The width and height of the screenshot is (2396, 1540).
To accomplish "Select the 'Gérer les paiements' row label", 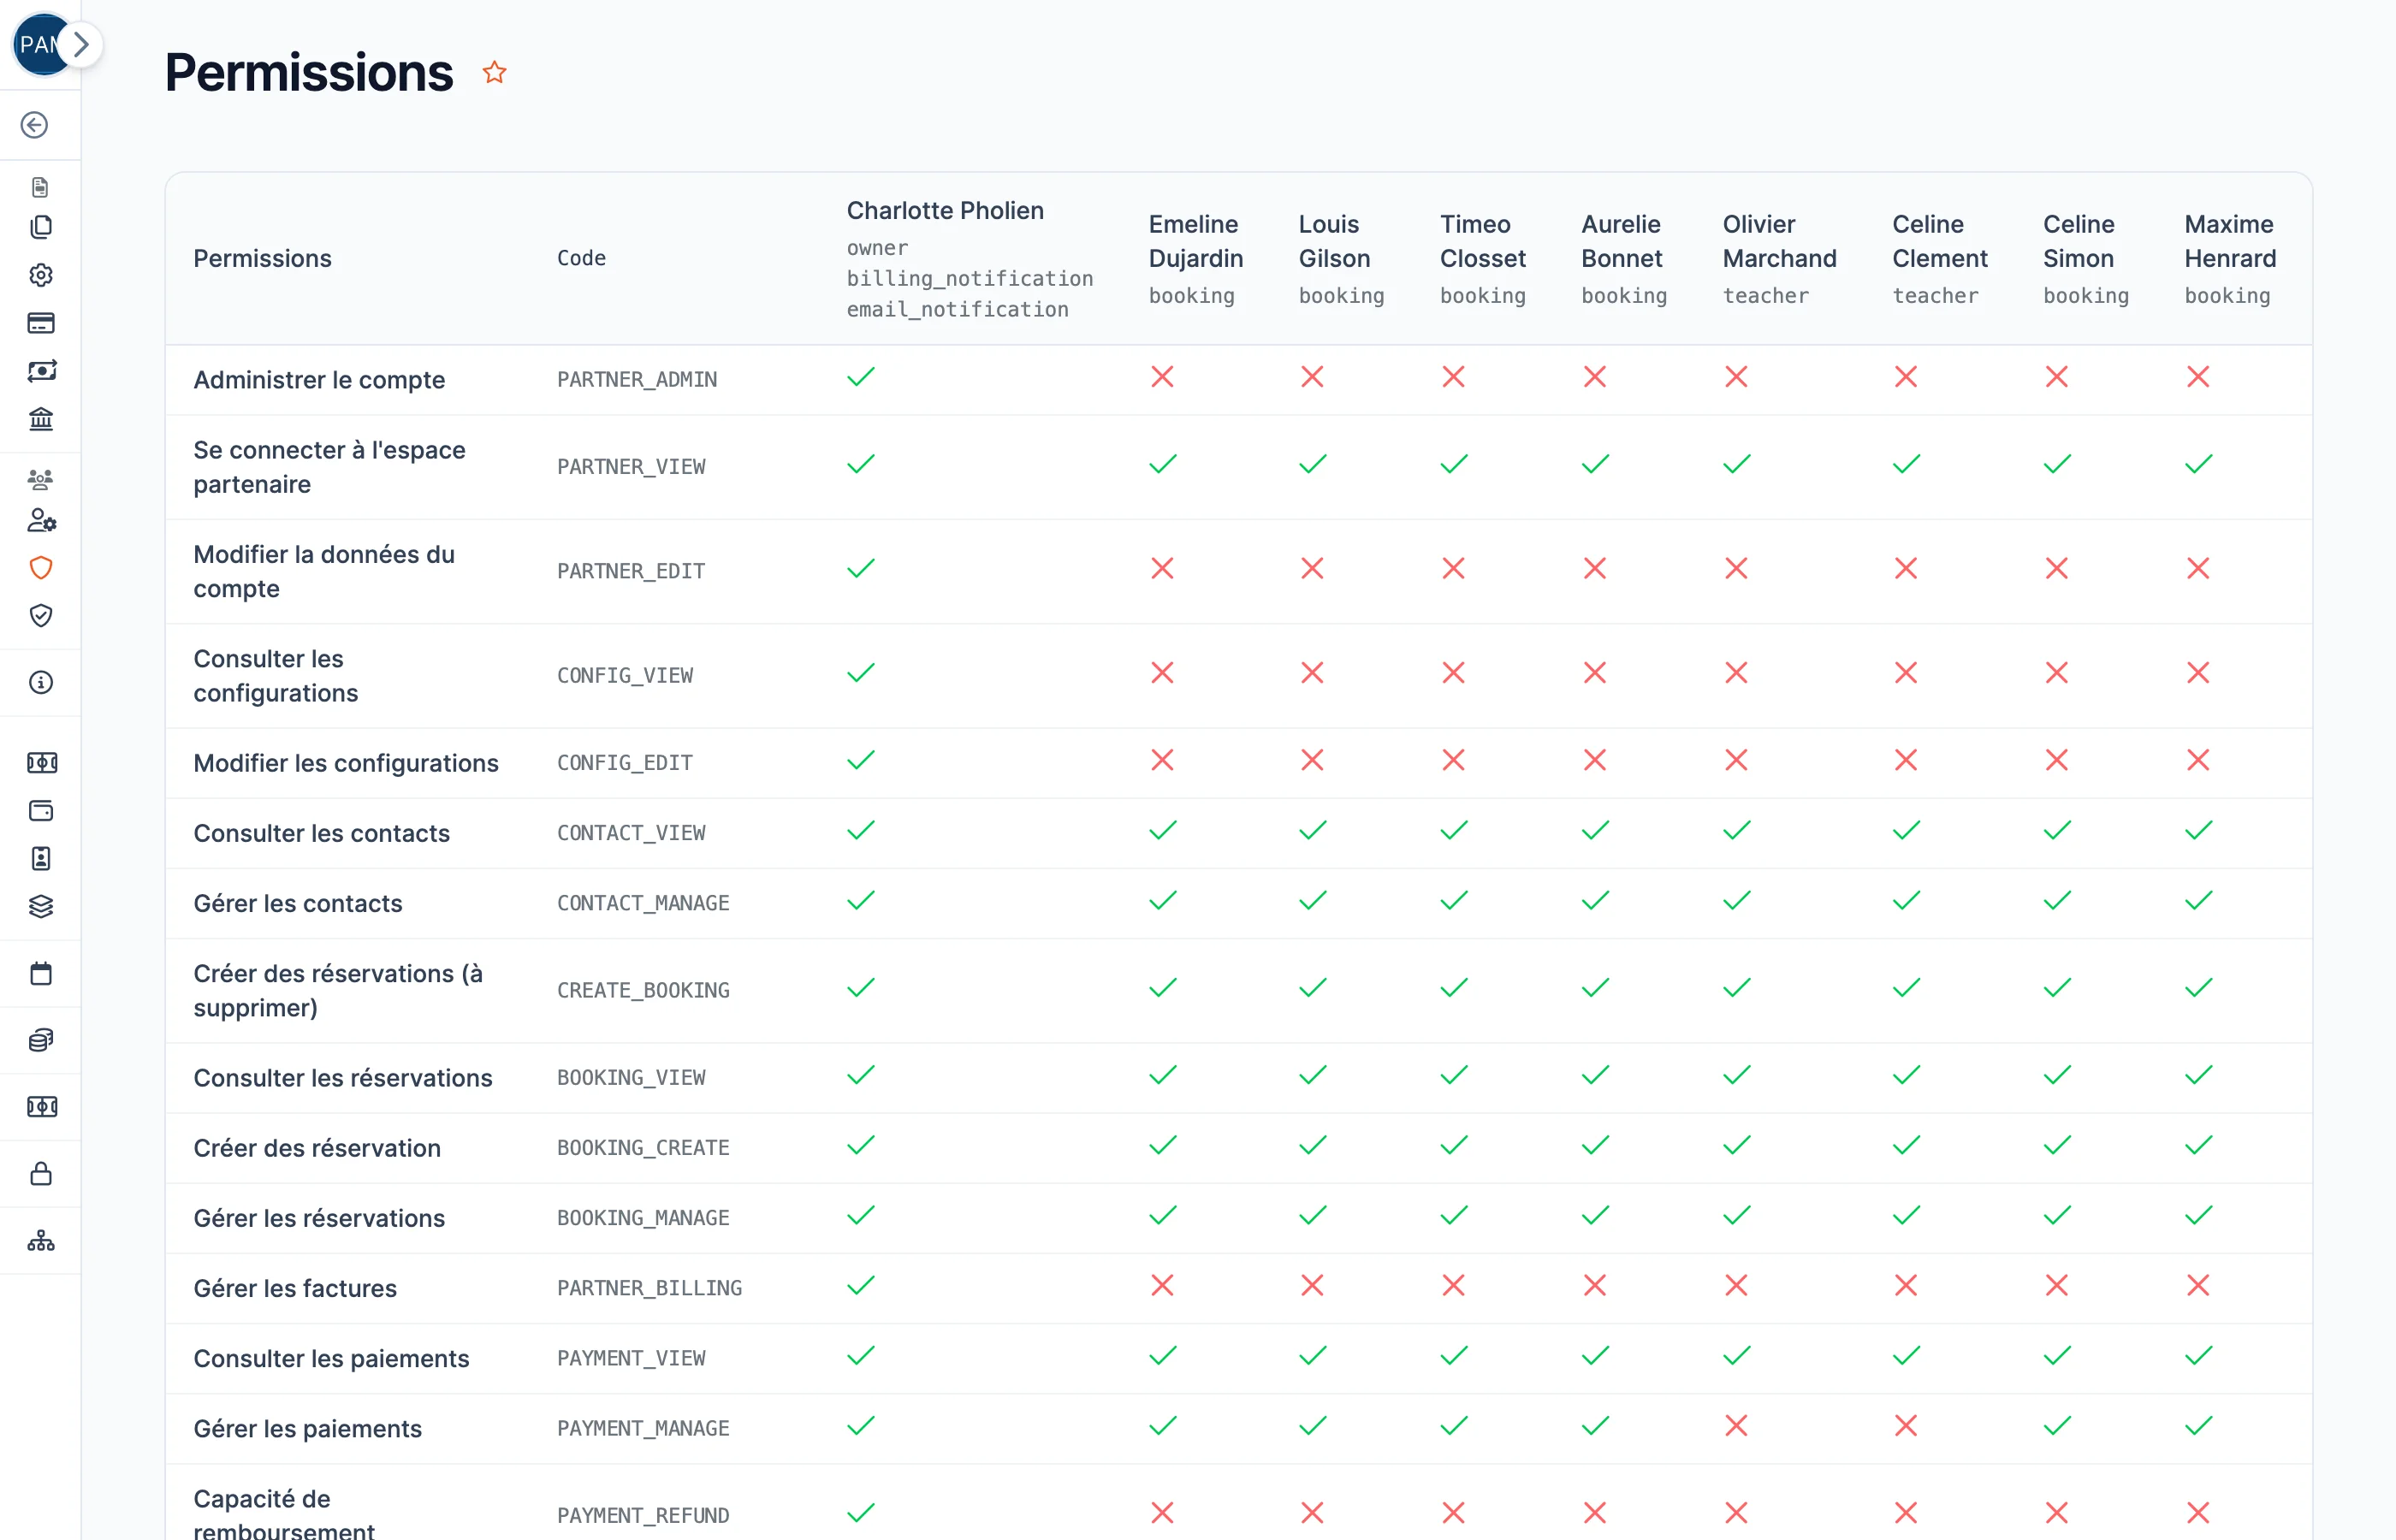I will point(307,1428).
